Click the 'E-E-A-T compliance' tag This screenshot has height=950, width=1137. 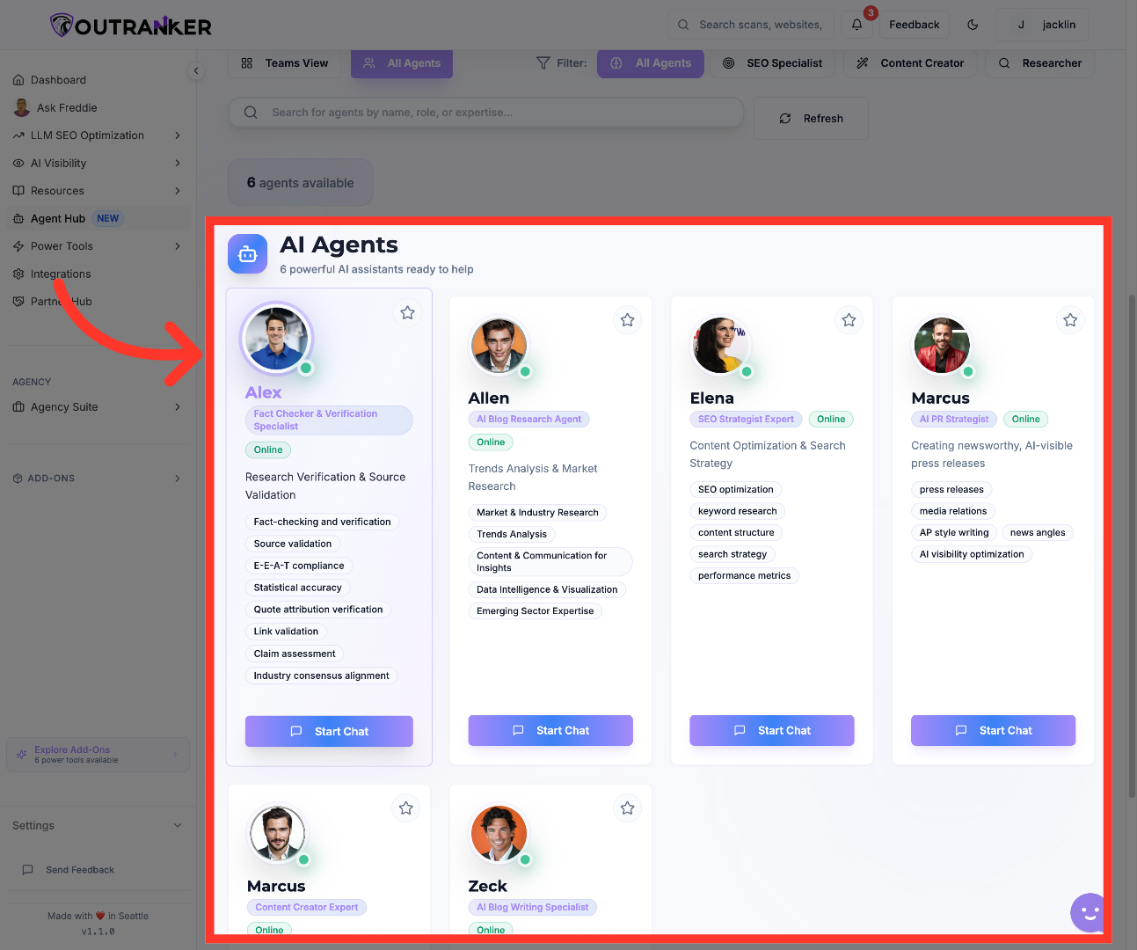(x=299, y=566)
